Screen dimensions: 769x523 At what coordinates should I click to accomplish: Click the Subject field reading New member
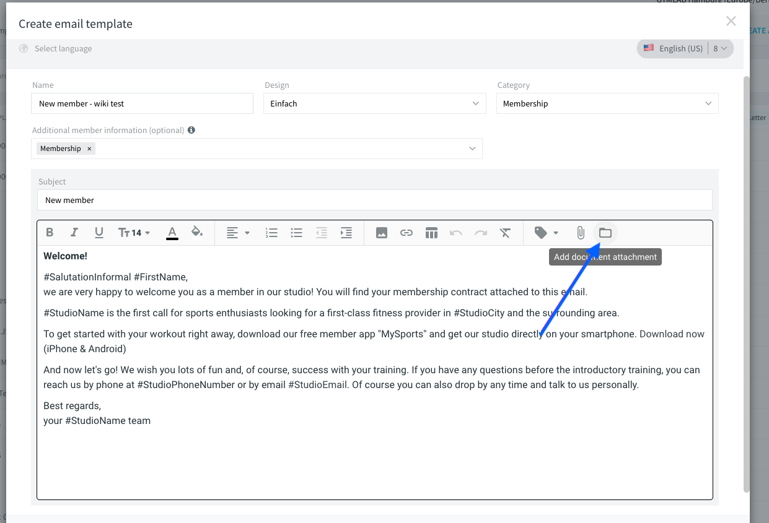tap(375, 200)
